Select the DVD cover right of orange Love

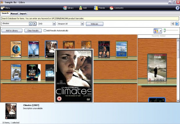point(86,45)
